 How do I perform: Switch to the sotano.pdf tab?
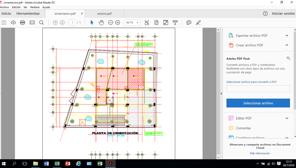click(104, 13)
